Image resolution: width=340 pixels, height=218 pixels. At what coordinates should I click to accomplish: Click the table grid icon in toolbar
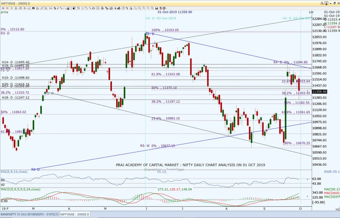(x=111, y=8)
